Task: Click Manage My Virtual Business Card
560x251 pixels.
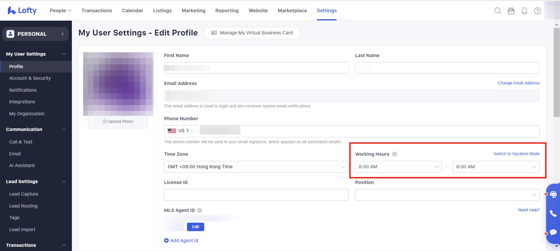Action: tap(252, 33)
